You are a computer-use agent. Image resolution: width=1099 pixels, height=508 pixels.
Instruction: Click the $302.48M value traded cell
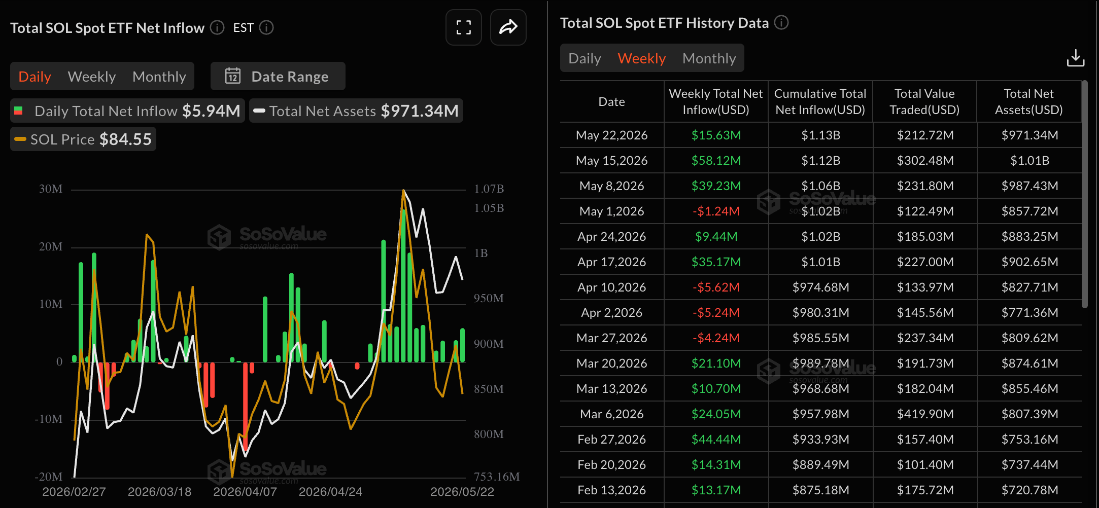(925, 160)
